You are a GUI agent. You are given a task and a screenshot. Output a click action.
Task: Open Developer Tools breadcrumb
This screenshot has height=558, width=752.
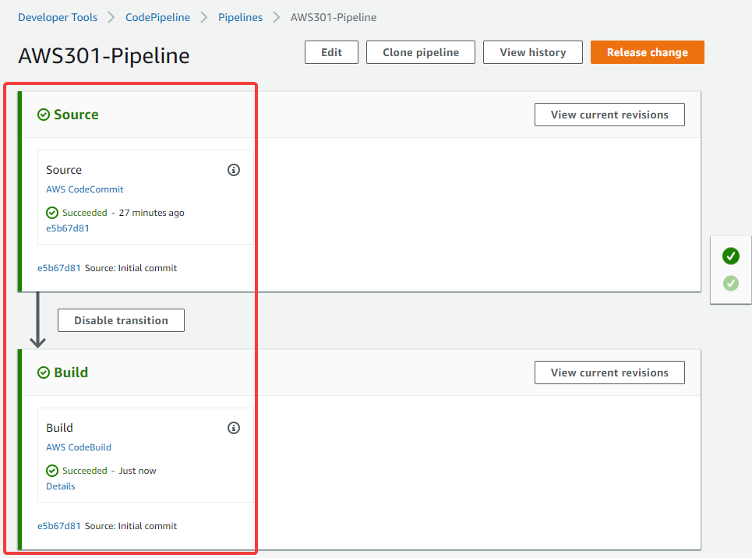click(58, 17)
